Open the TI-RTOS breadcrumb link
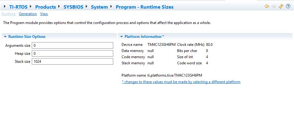Image resolution: width=294 pixels, height=132 pixels. tap(19, 7)
